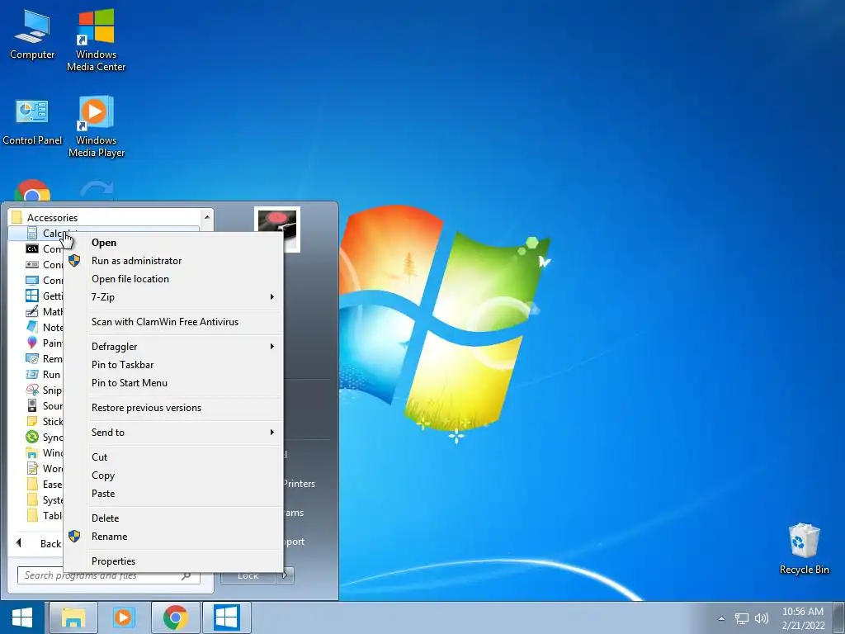
Task: Open the network tray icon
Action: click(x=742, y=618)
